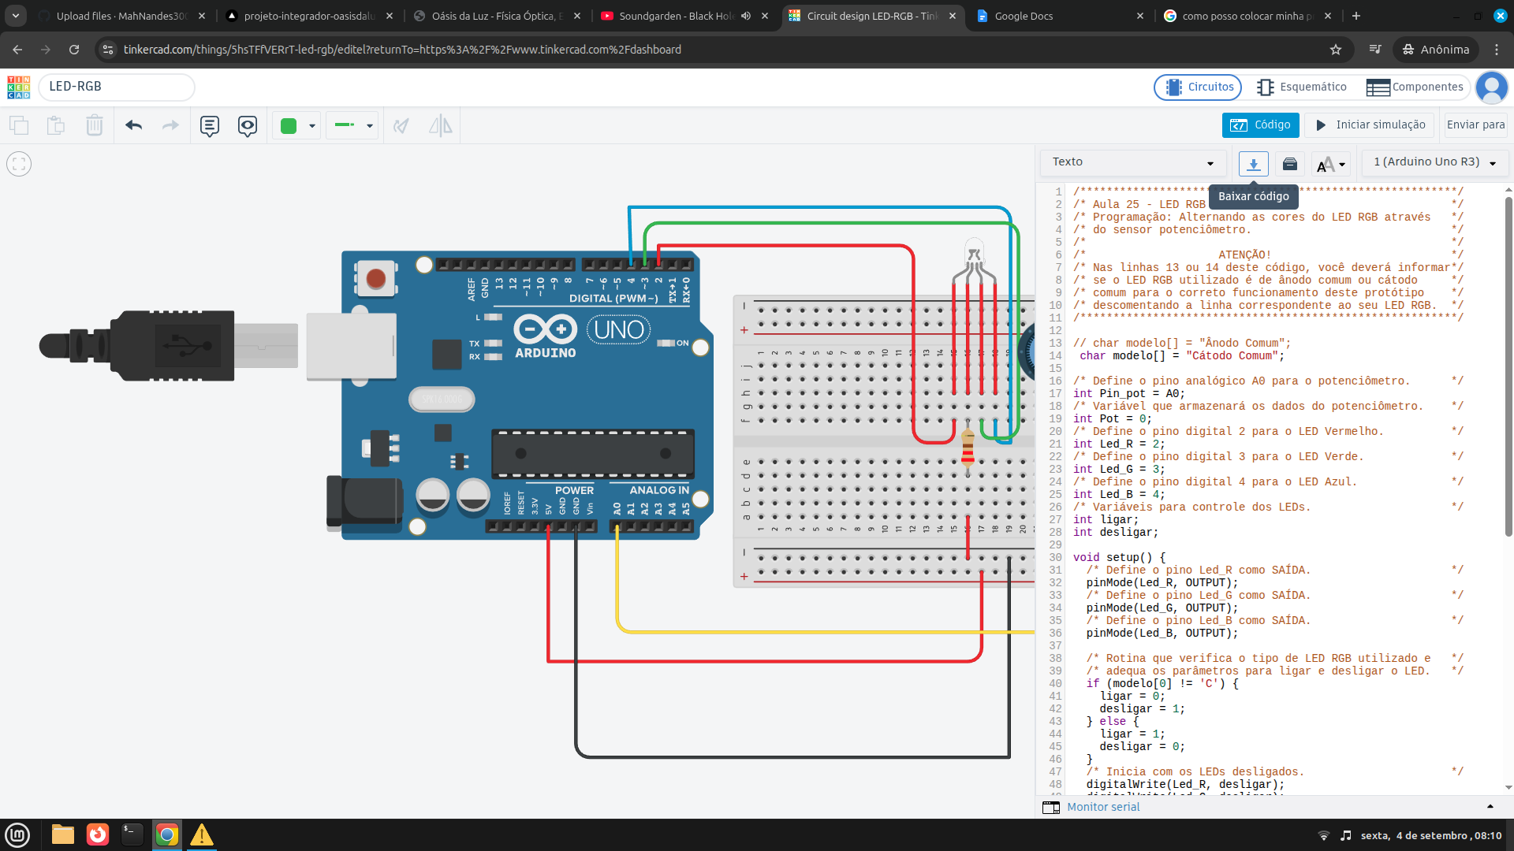Viewport: 1514px width, 851px height.
Task: View site information icon
Action: (x=108, y=50)
